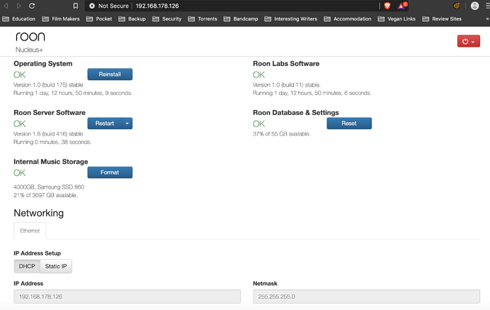490x310 pixels.
Task: Click '37% of 55 GB available.' text
Action: click(x=281, y=134)
